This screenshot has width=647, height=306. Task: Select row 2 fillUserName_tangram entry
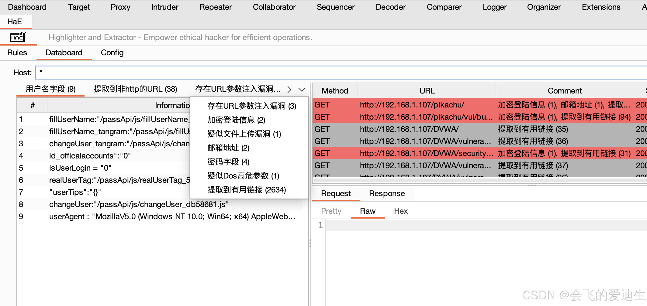tap(103, 131)
